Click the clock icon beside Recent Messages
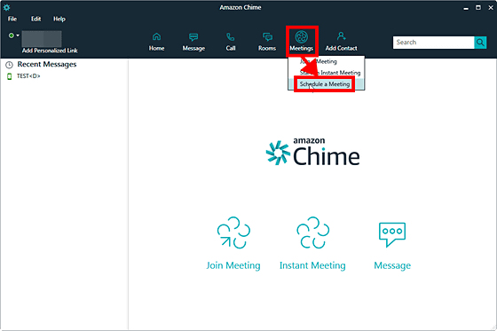Screen dimensions: 497x331 (9, 65)
